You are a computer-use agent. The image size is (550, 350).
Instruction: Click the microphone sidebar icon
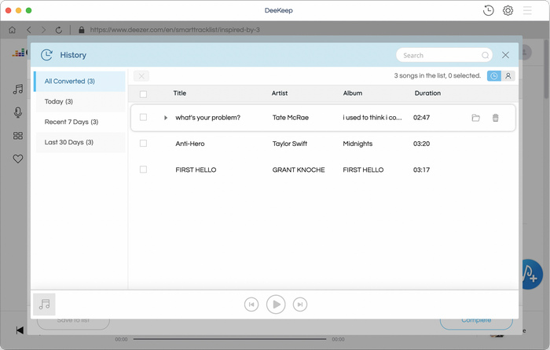tap(18, 112)
